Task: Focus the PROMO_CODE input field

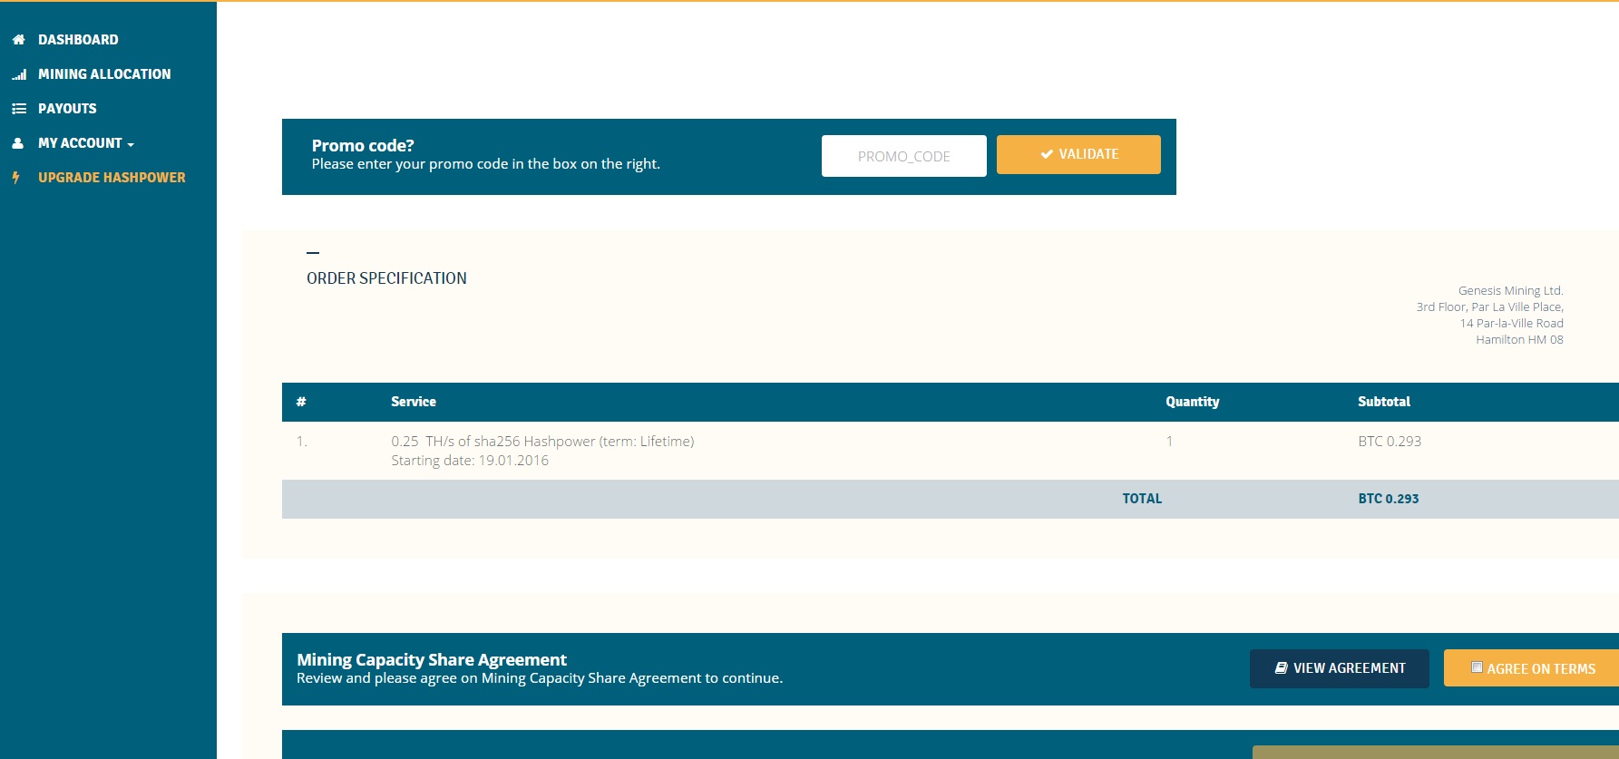Action: coord(904,156)
